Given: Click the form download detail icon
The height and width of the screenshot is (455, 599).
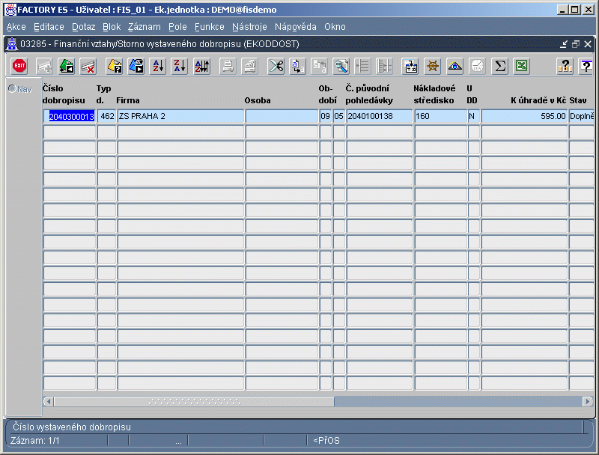Looking at the screenshot, I should [x=410, y=66].
